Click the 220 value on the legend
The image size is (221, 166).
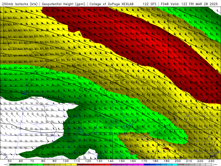pos(200,161)
